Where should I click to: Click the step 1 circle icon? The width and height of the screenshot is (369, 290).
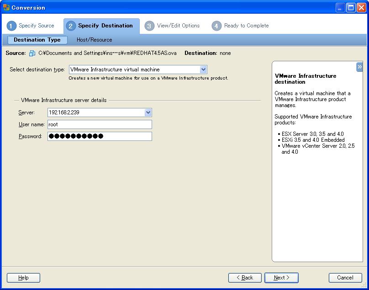pos(11,26)
